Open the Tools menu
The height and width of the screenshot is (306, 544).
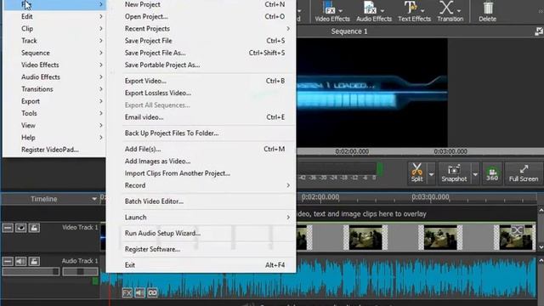point(54,113)
